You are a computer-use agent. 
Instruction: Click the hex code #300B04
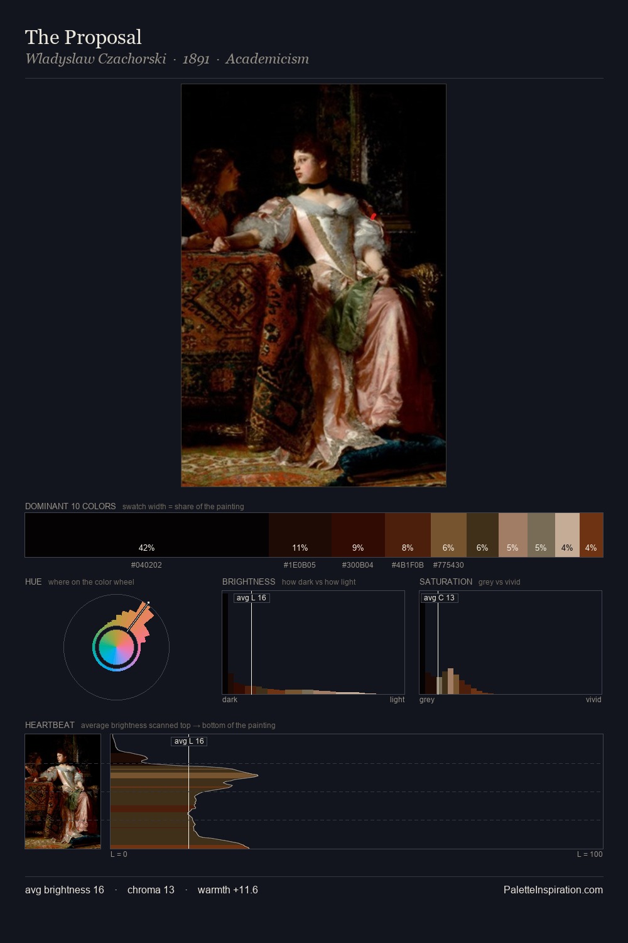(357, 565)
